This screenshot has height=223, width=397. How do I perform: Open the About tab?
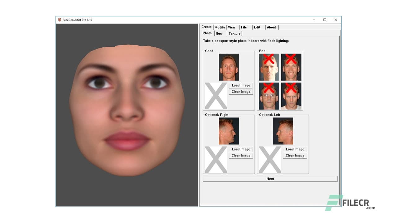point(271,27)
